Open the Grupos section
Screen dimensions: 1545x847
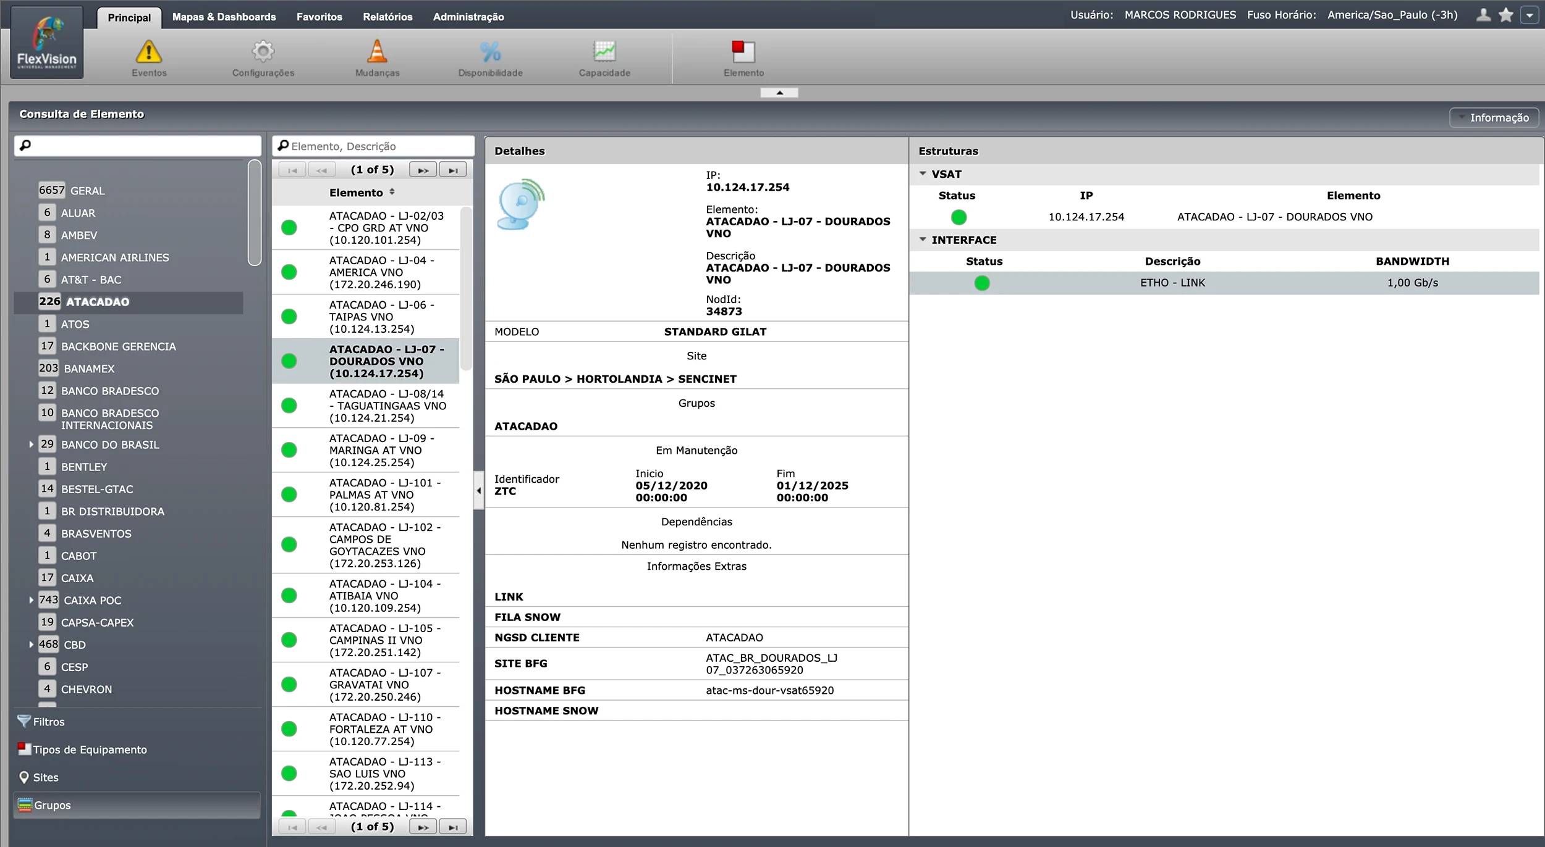137,805
